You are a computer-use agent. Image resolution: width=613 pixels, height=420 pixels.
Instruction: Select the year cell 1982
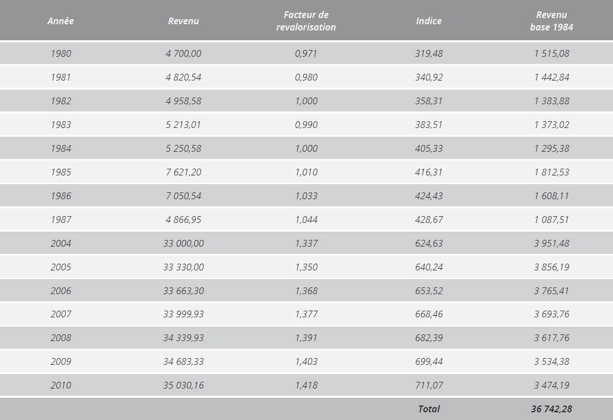click(61, 101)
